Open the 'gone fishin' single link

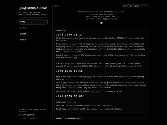(x=95, y=91)
